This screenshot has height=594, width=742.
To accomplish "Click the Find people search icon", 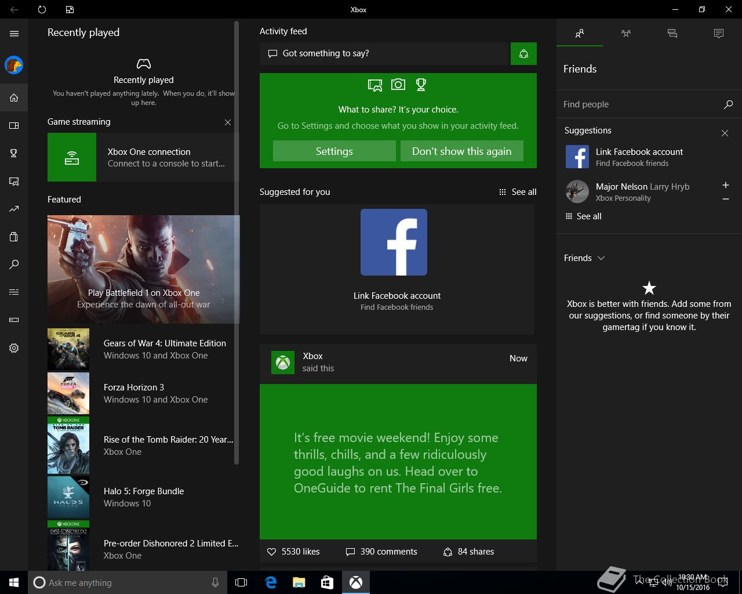I will coord(728,104).
